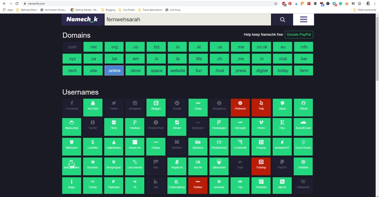Open the Blogging bookmarks folder

(108, 10)
